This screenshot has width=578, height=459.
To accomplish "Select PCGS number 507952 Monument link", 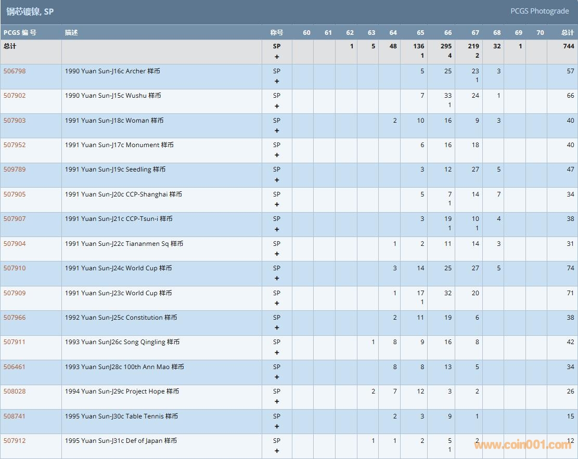I will (15, 145).
